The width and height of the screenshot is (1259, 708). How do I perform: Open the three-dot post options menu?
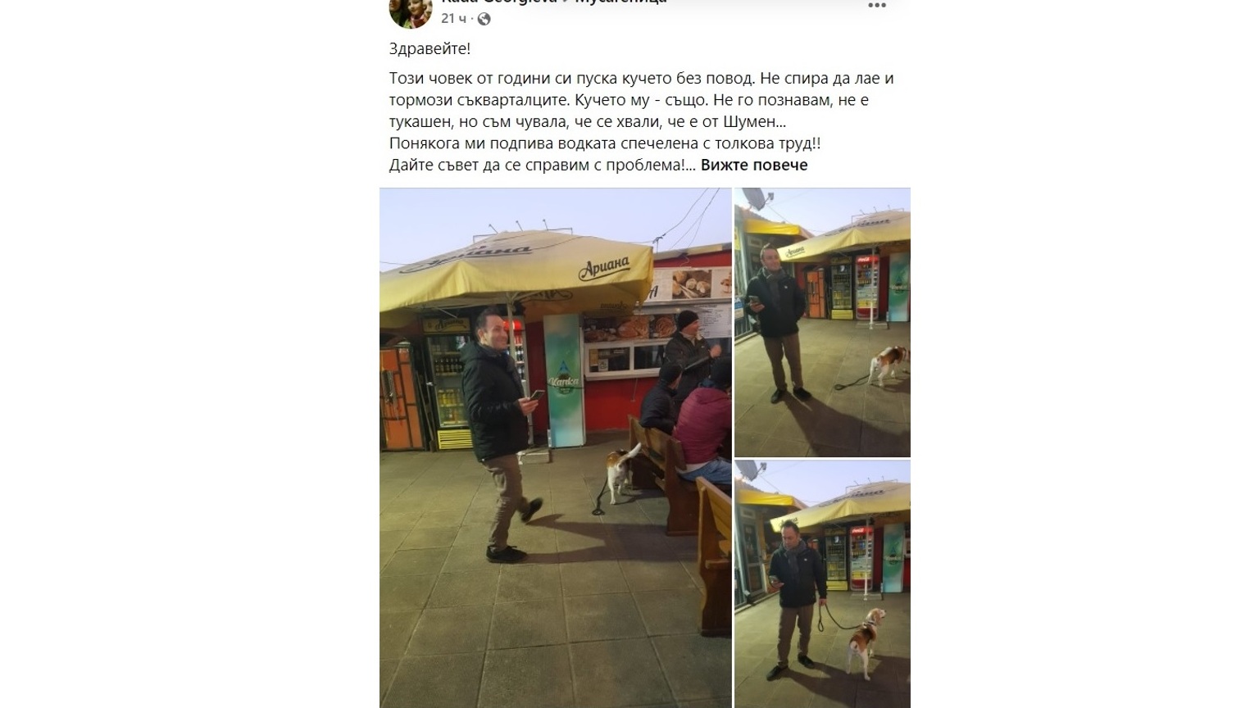pos(877,5)
